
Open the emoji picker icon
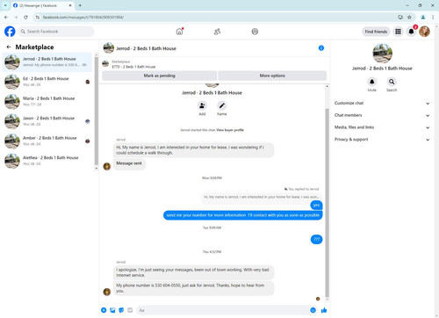[313, 310]
